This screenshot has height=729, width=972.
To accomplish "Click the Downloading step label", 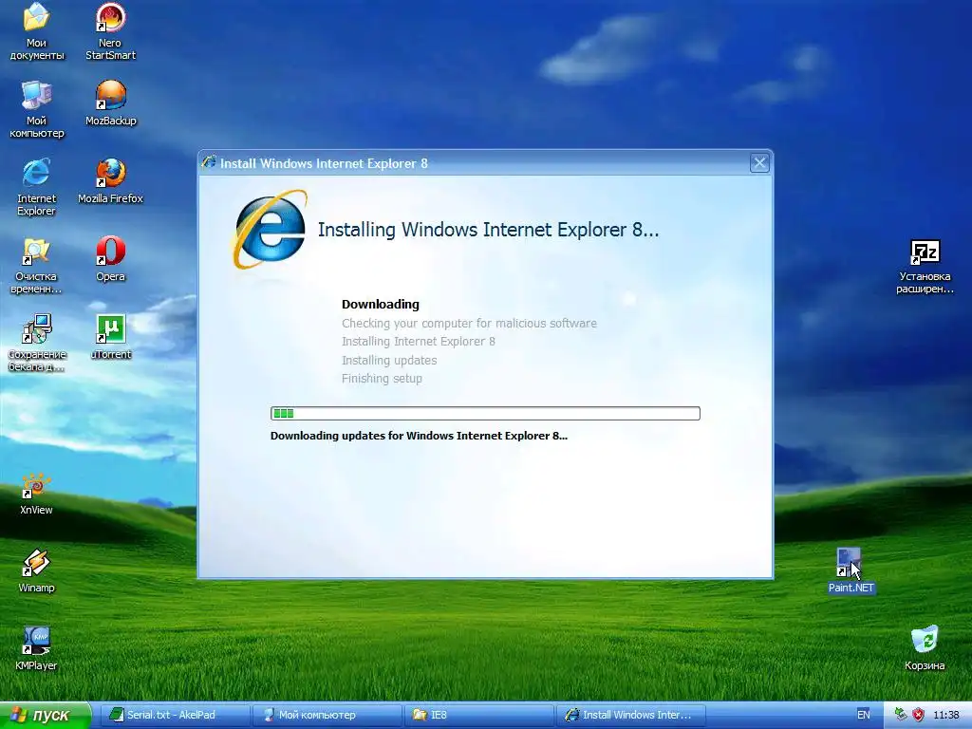I will click(x=381, y=305).
